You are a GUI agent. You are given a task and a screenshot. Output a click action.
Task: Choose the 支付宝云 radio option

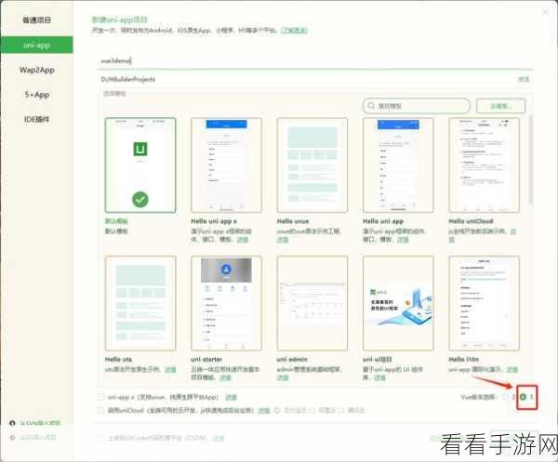(277, 411)
